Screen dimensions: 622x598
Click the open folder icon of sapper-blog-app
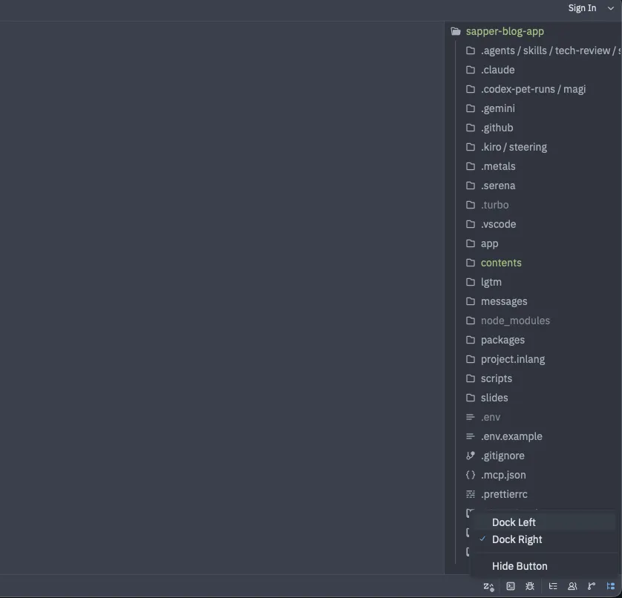click(456, 31)
